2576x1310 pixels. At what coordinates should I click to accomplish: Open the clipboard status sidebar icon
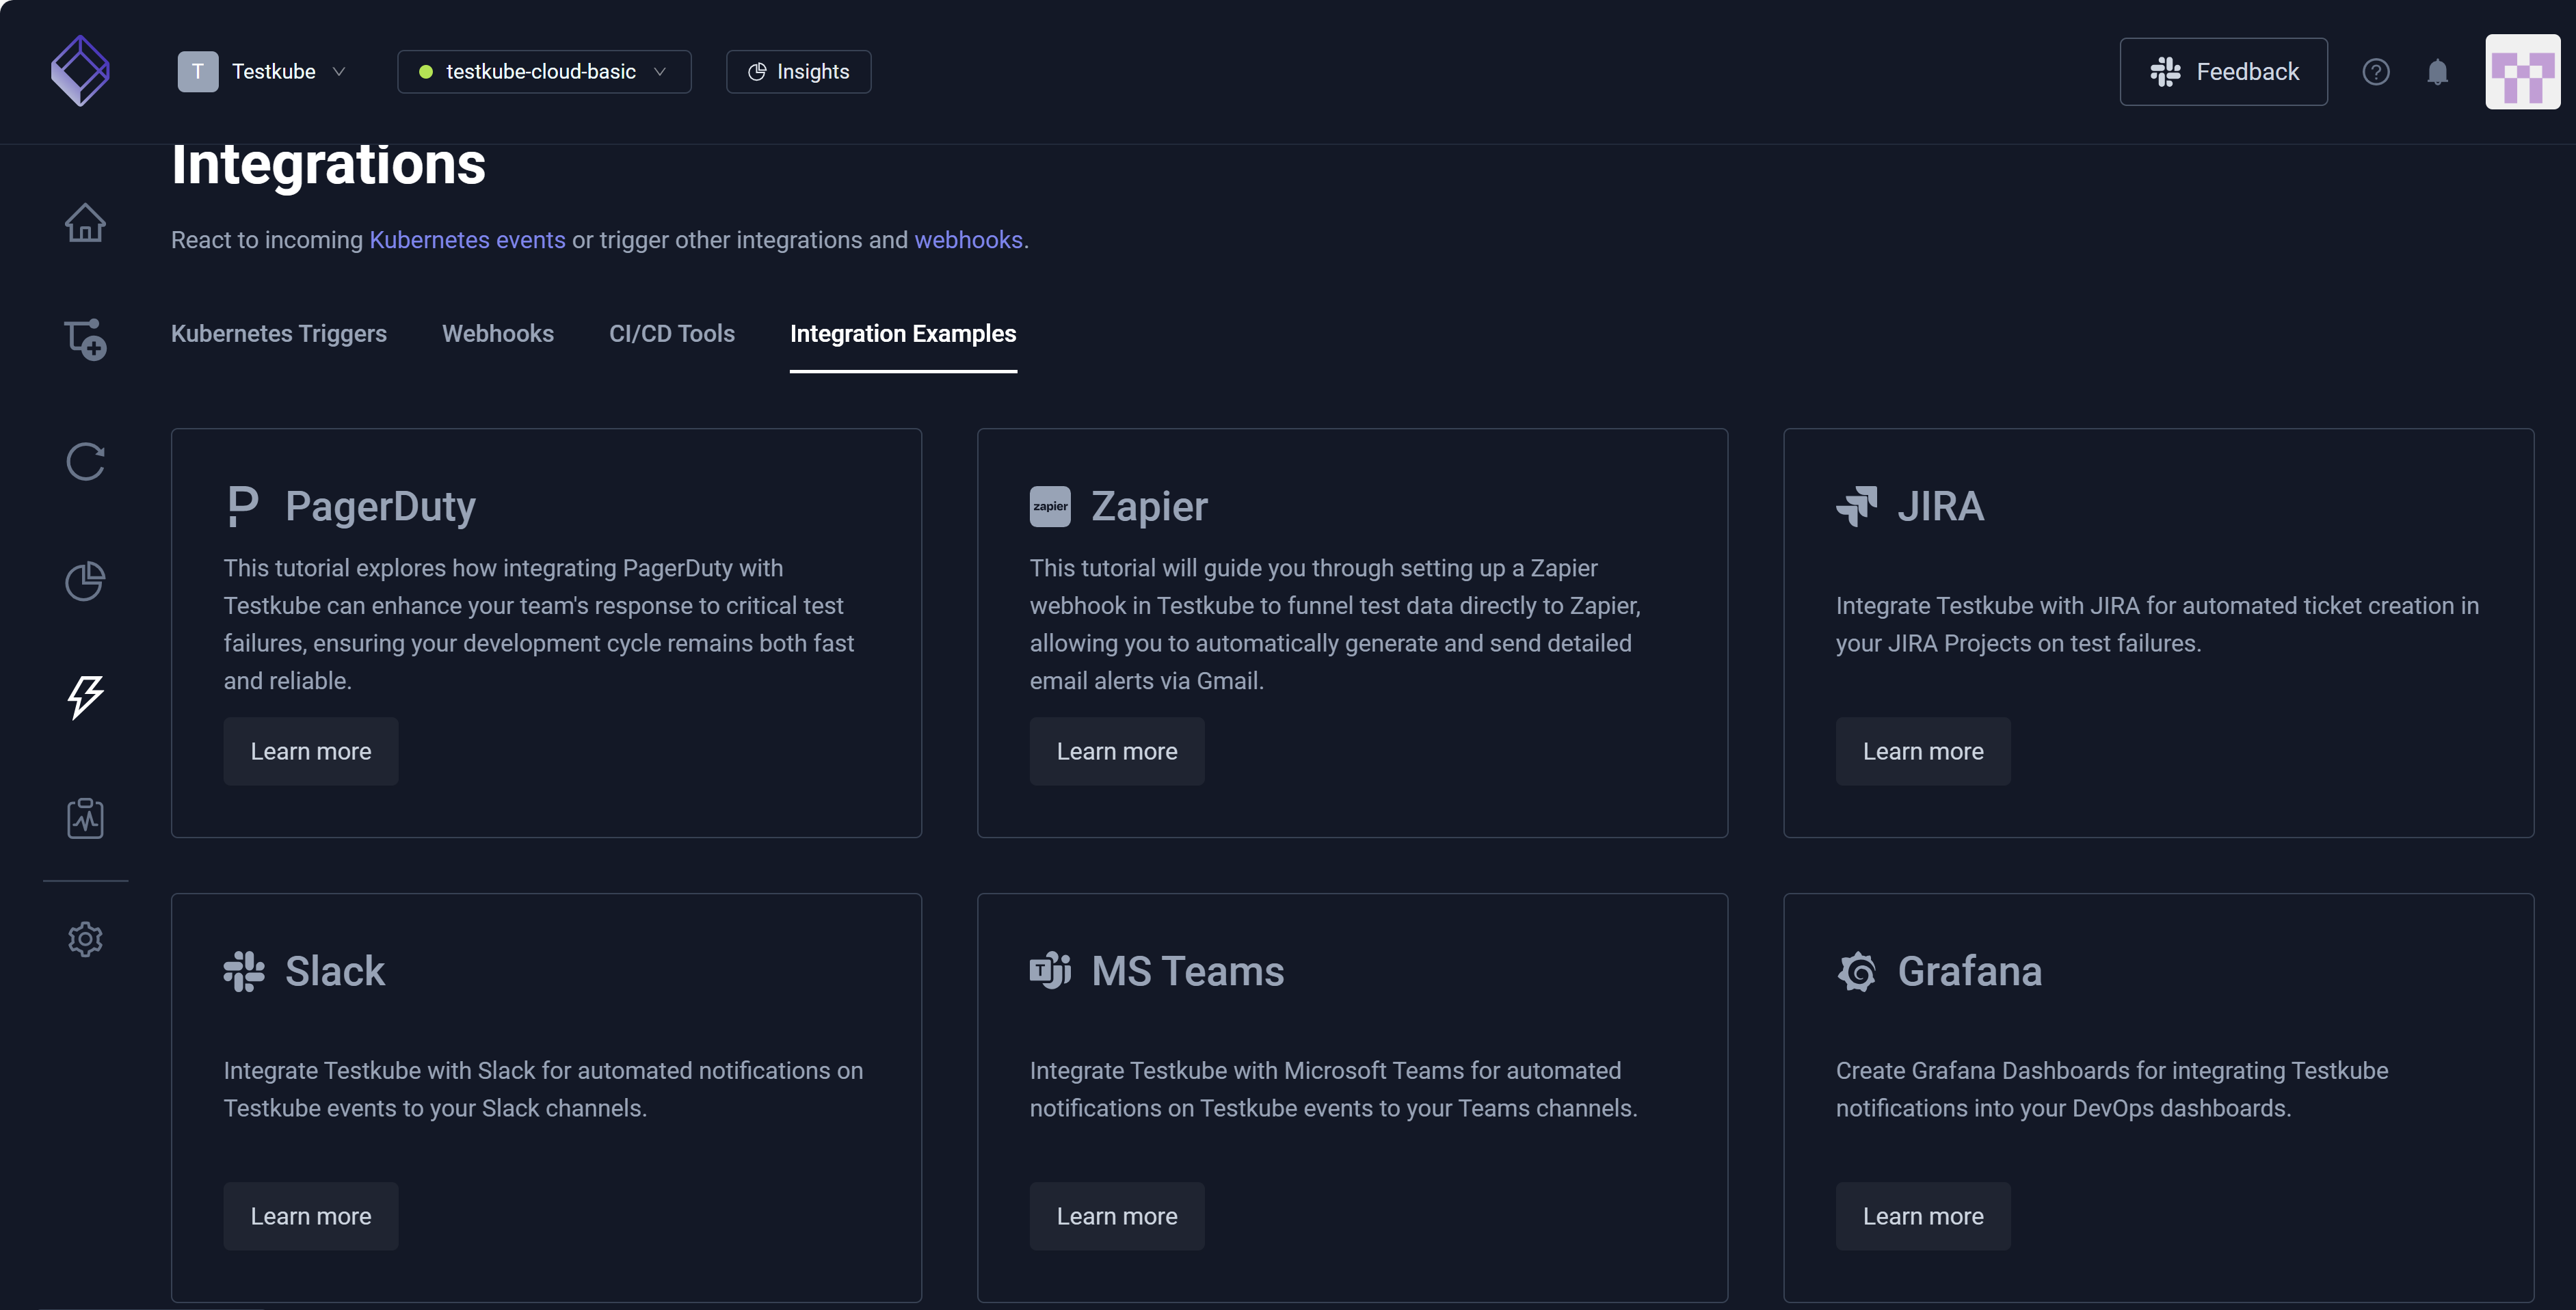(x=85, y=818)
